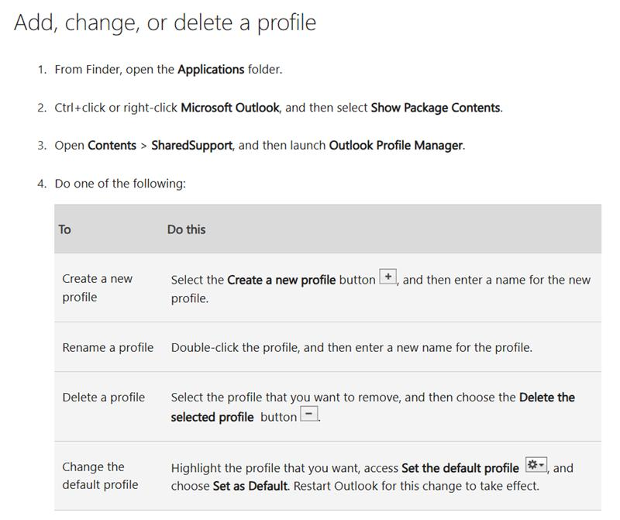
Task: Click the Create a new profile plus icon
Action: click(387, 277)
